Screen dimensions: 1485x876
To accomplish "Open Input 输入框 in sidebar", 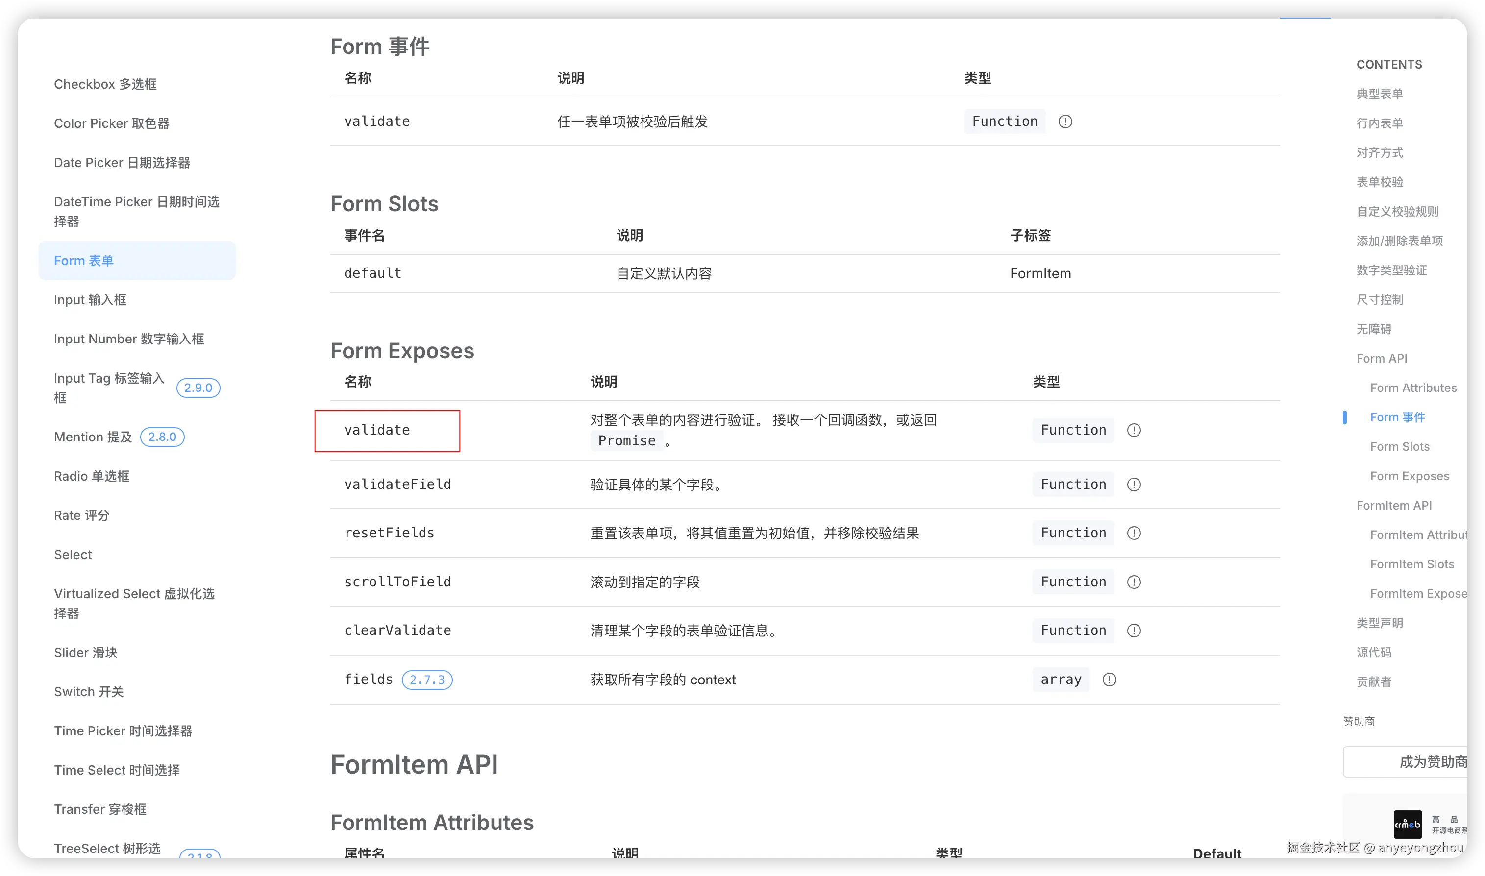I will (90, 300).
